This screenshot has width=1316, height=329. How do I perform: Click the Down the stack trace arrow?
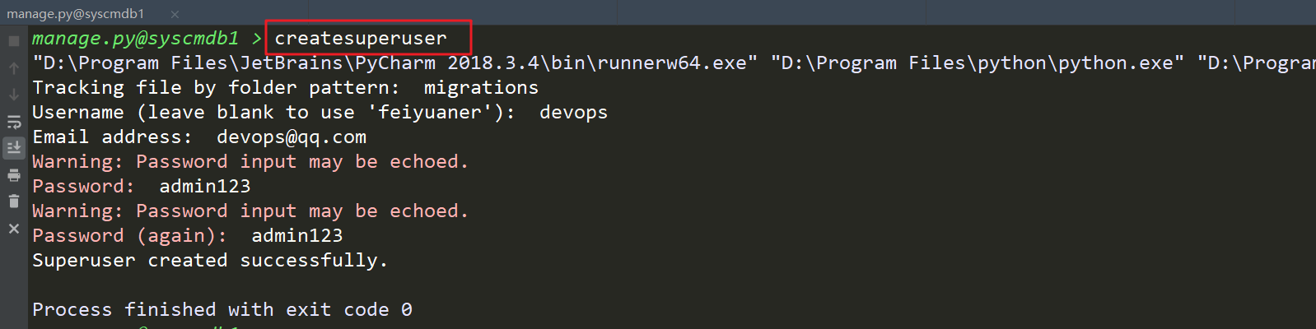point(14,95)
